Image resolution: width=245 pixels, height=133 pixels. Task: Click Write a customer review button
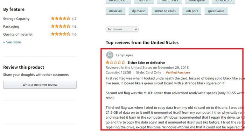point(40,85)
